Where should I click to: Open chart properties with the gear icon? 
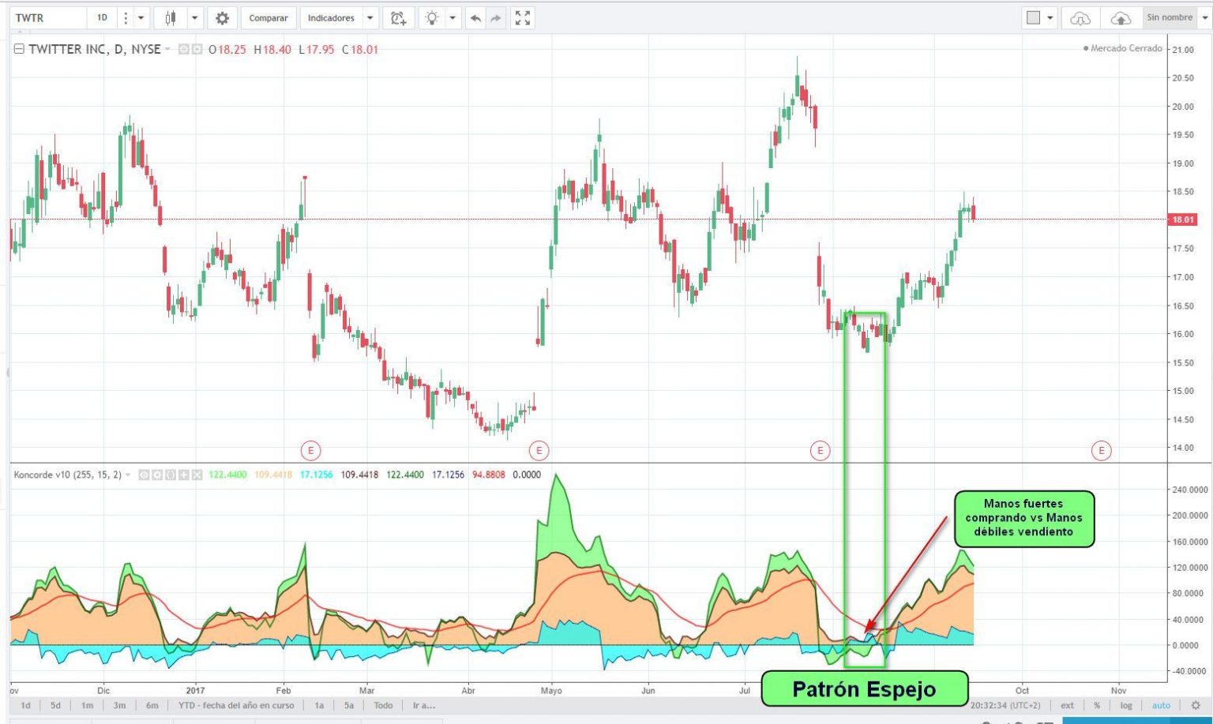222,18
